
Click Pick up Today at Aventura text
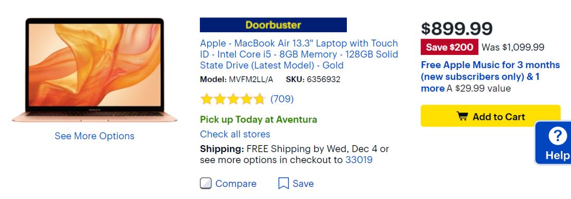coord(259,120)
